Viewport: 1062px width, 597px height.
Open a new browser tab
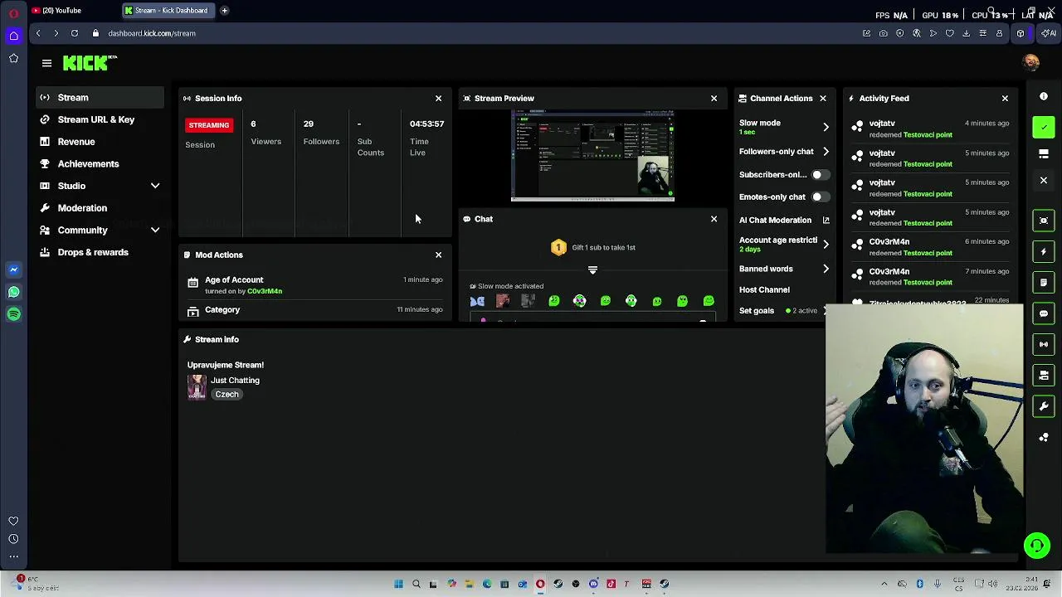click(224, 11)
